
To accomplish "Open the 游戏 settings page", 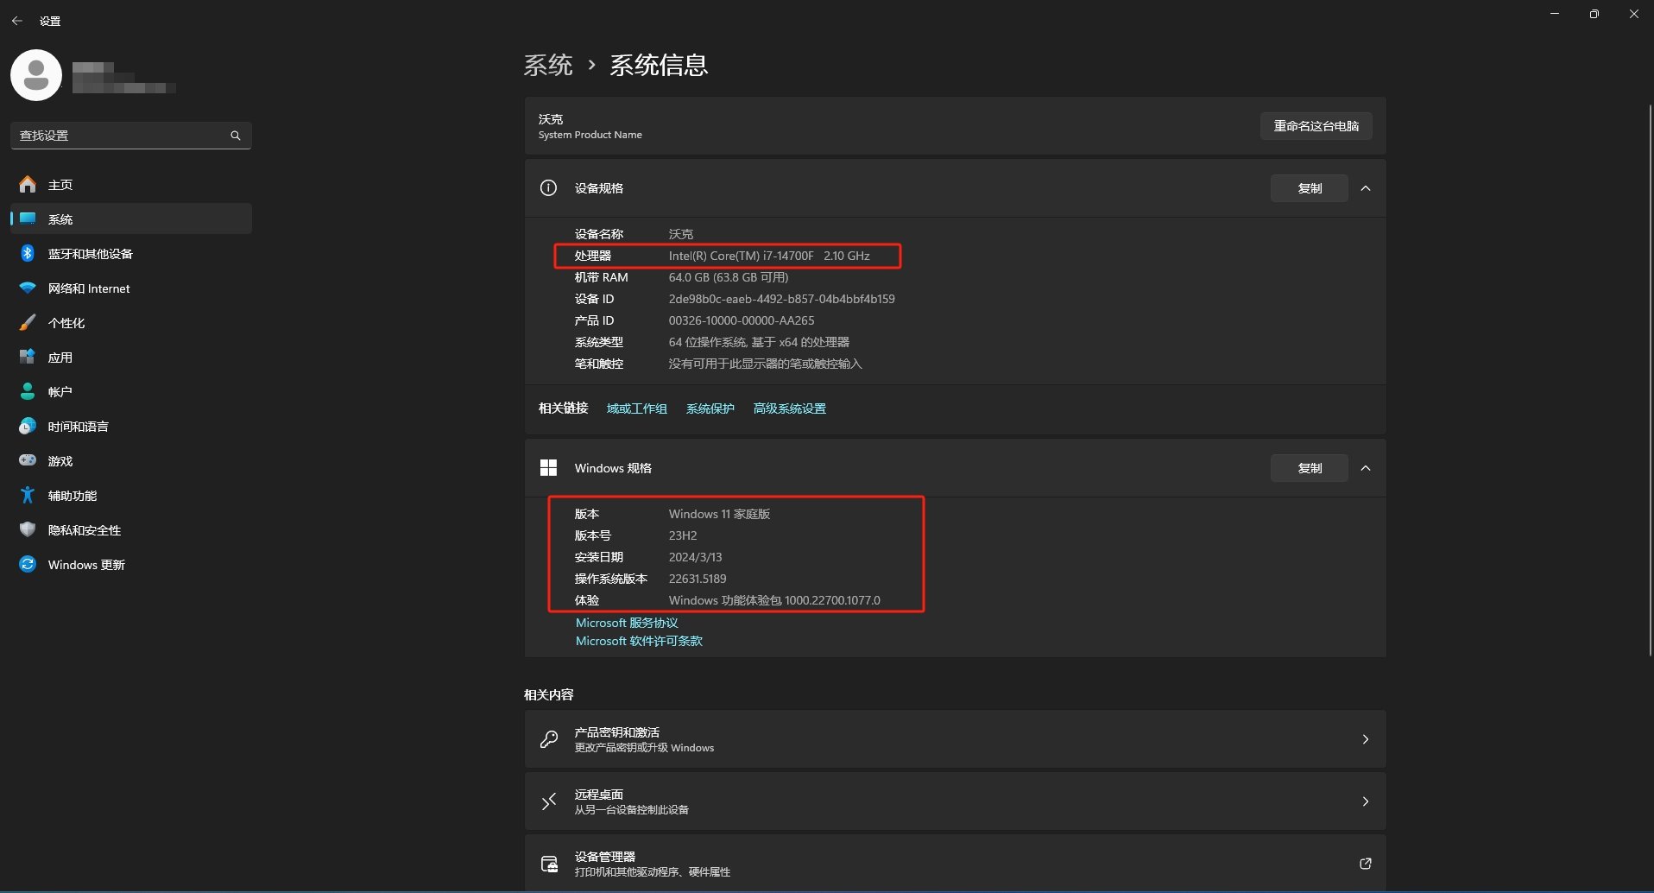I will [x=60, y=460].
